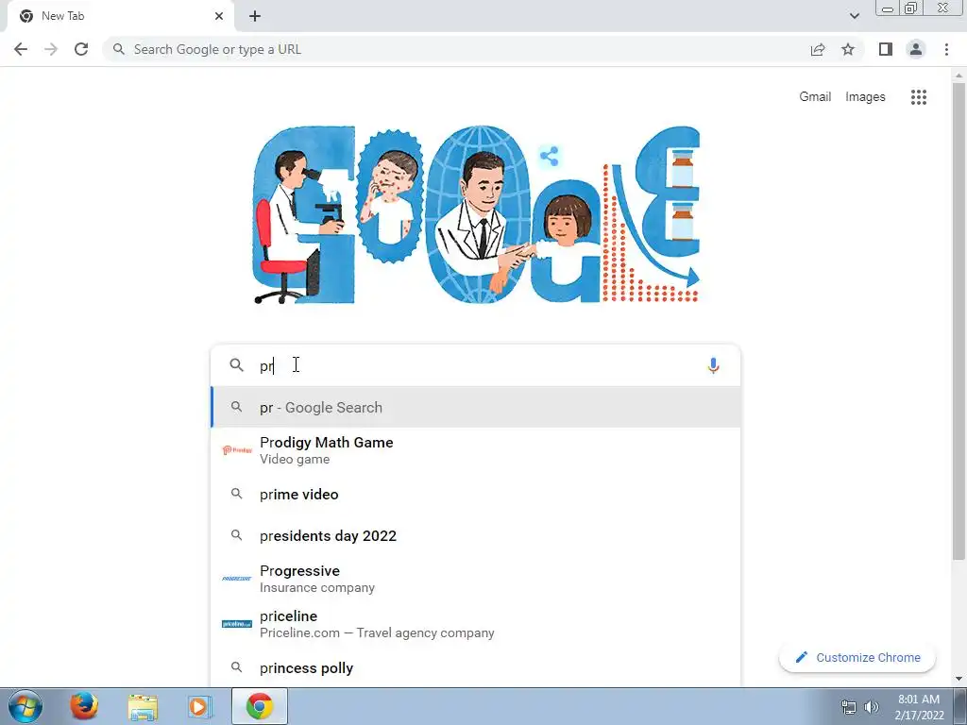Open the side panel icon

(886, 49)
